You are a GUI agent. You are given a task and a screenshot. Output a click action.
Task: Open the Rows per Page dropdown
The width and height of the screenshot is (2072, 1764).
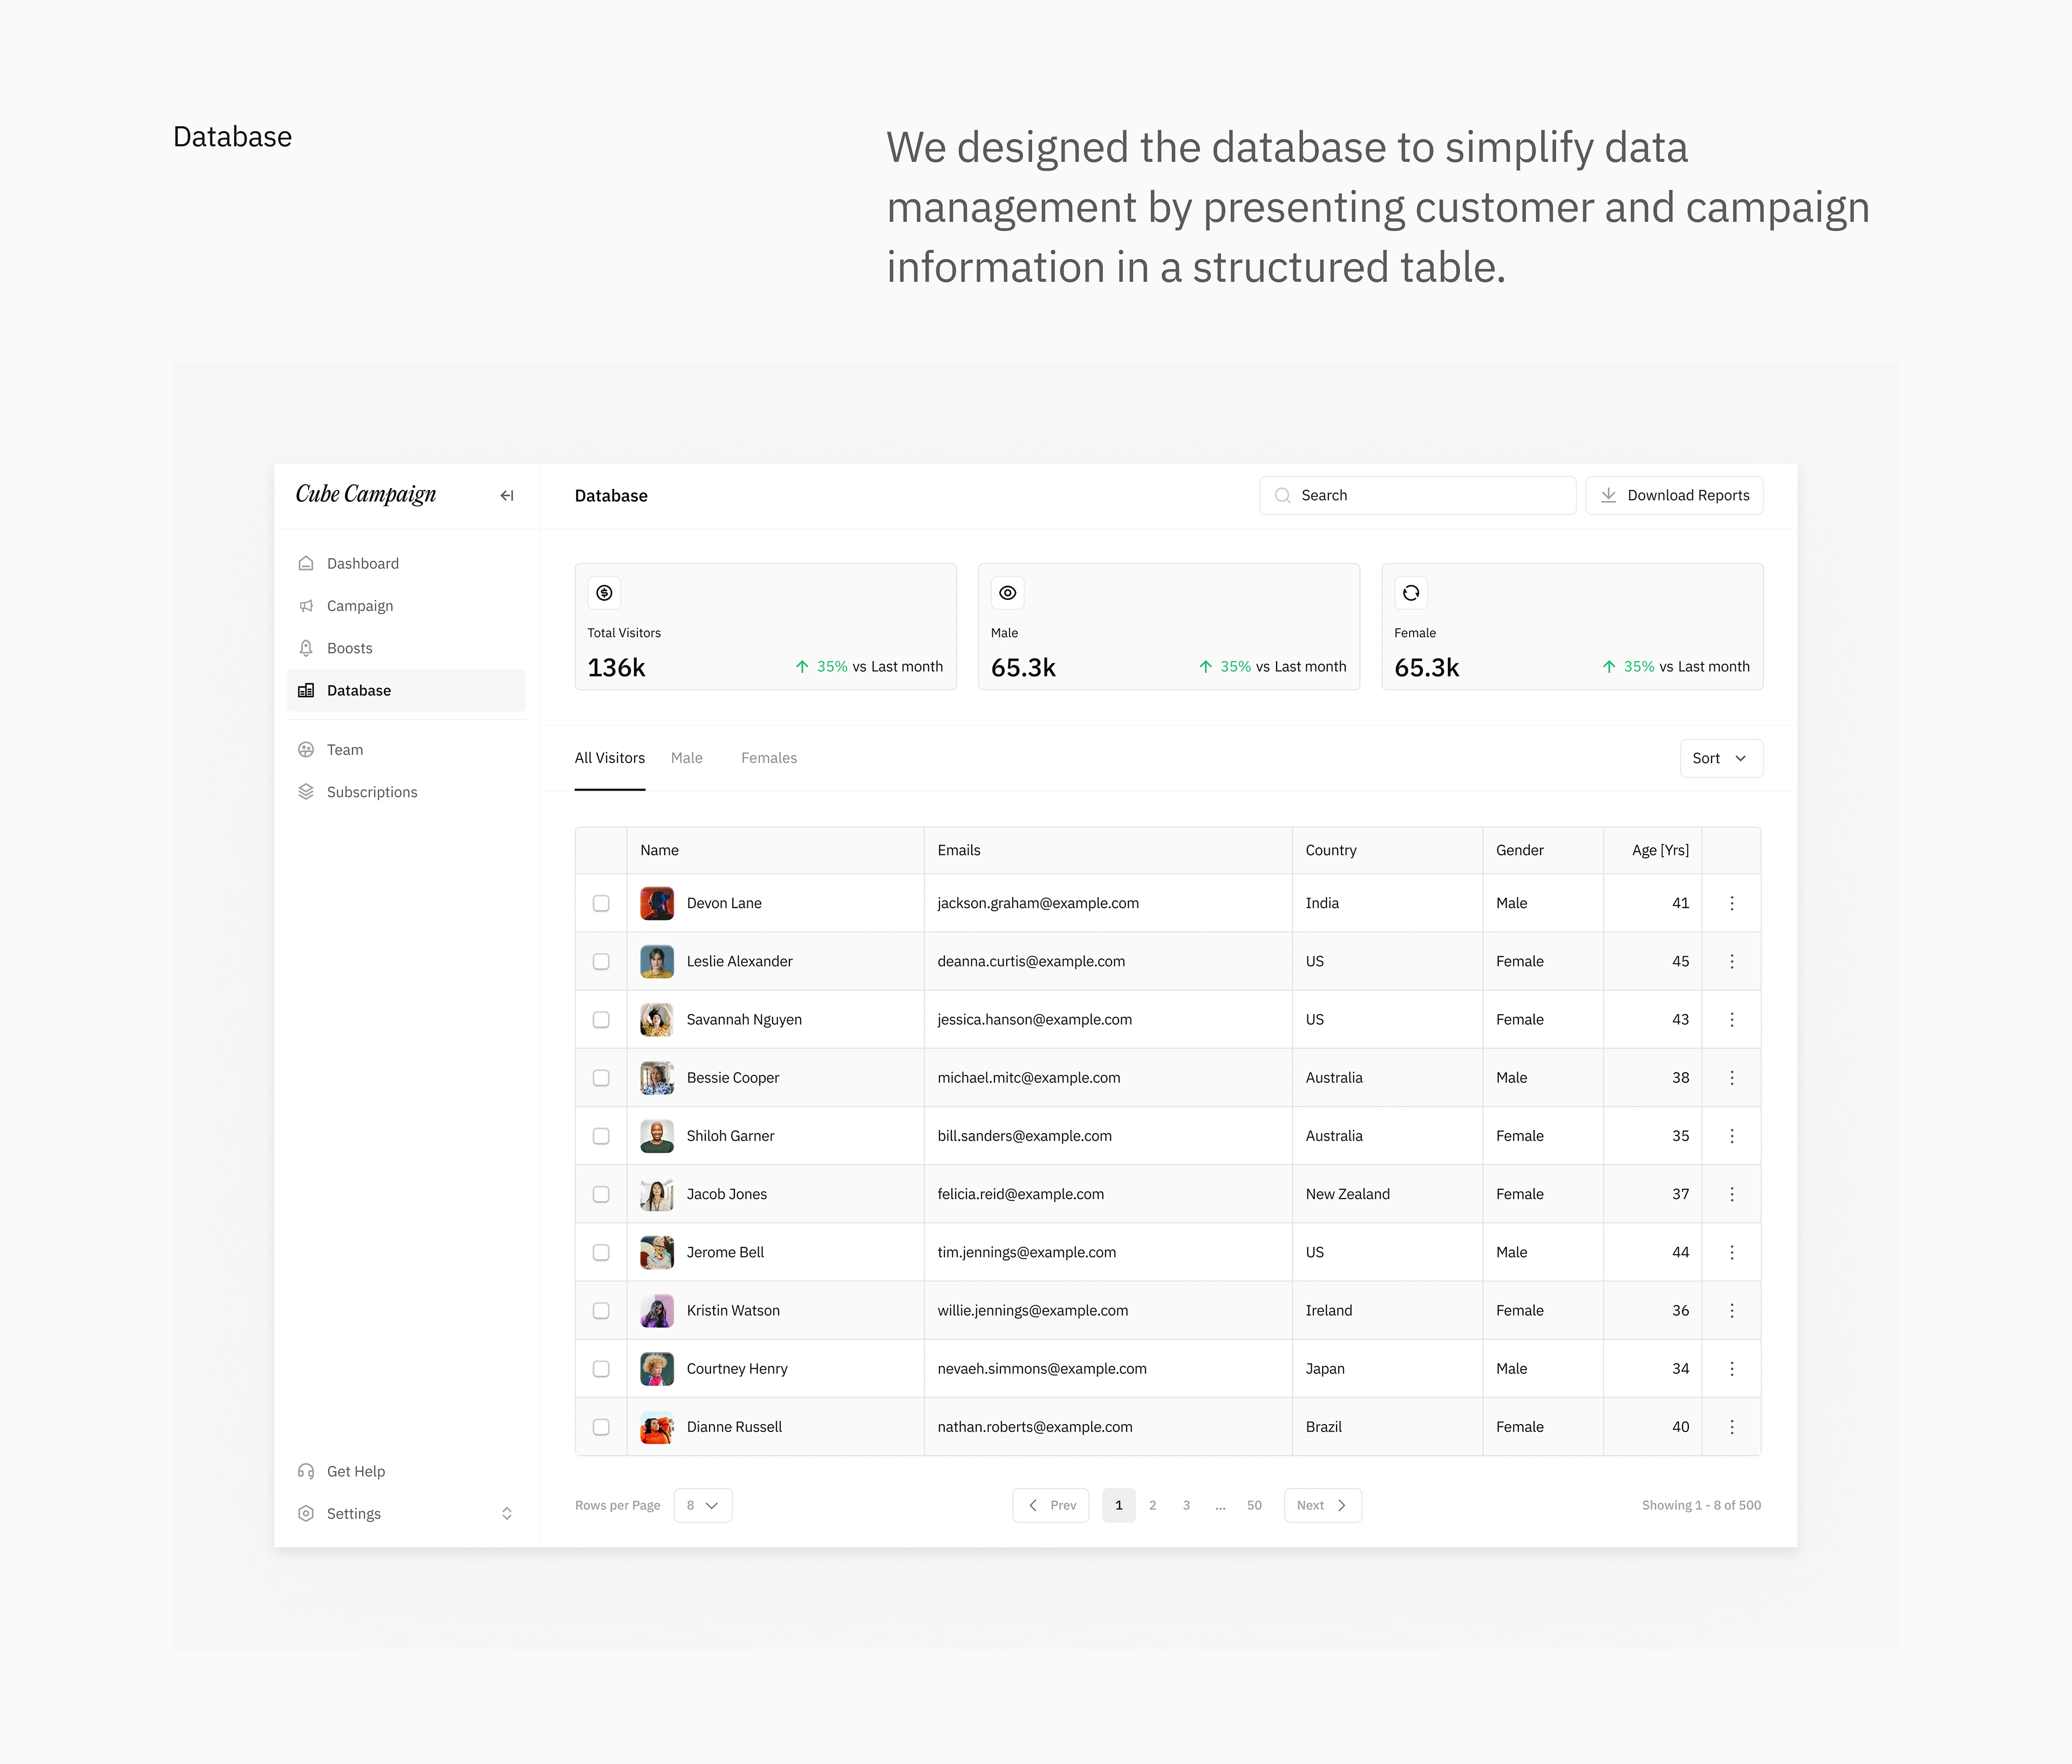[703, 1505]
